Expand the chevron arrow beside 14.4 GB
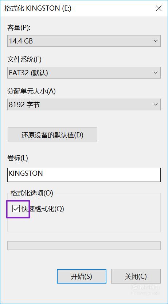Image resolution: width=168 pixels, height=304 pixels. 156,41
